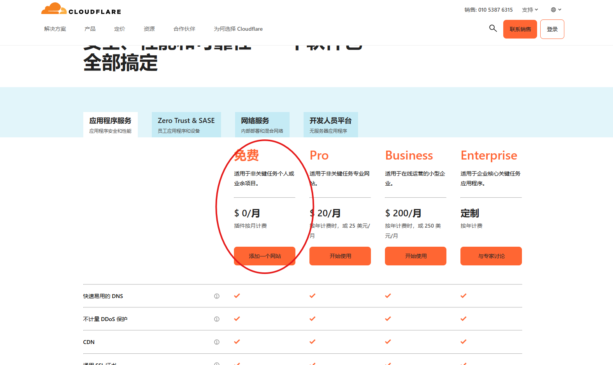Open 定价 menu item
This screenshot has height=365, width=613.
pos(119,29)
